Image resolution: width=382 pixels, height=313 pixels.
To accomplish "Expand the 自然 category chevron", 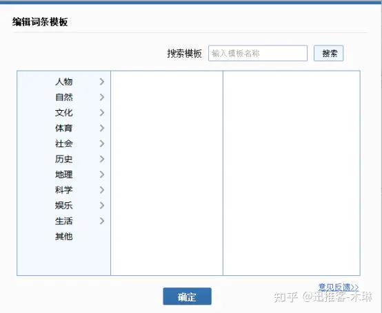I will 102,97.
